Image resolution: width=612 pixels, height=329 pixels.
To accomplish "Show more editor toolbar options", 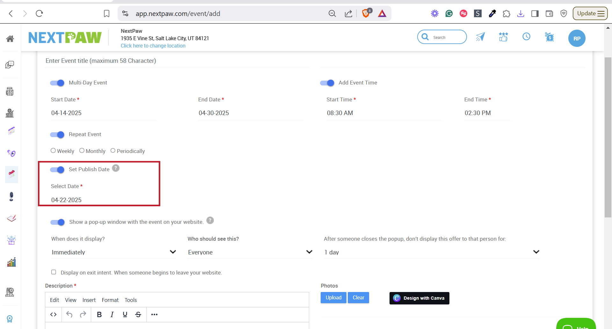I will pos(155,314).
